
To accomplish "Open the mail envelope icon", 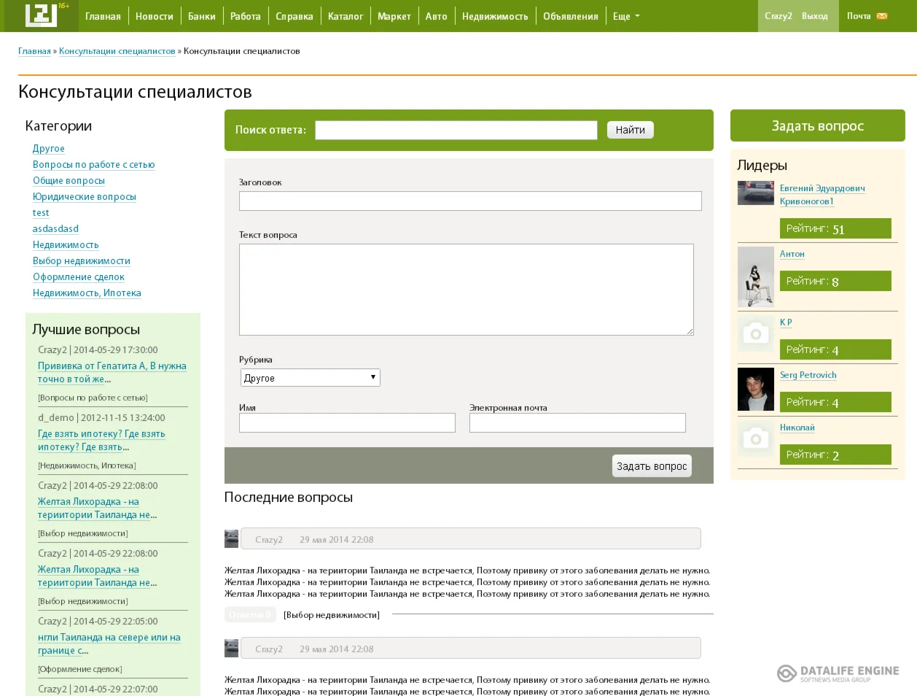I will [882, 16].
